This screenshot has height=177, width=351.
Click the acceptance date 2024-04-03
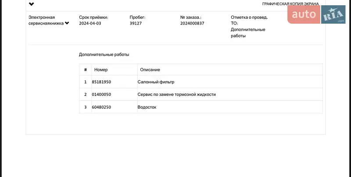(x=90, y=24)
